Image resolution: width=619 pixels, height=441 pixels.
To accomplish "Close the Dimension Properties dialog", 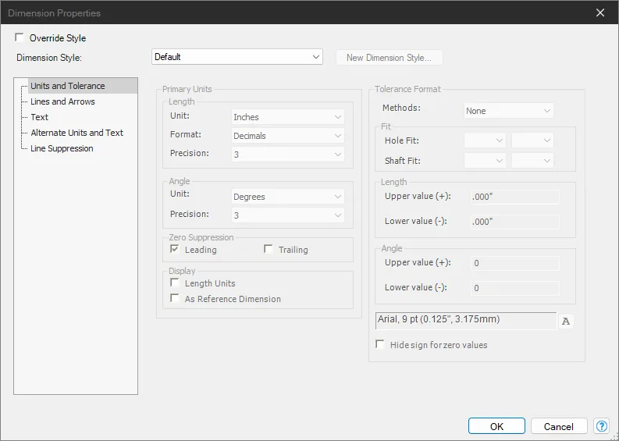I will click(600, 12).
